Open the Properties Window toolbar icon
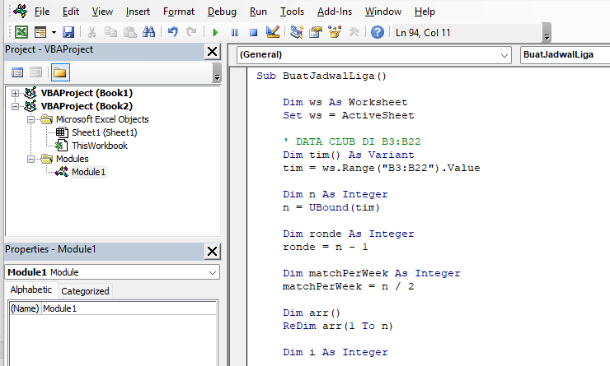Screen dimensions: 610x366 (x=316, y=32)
